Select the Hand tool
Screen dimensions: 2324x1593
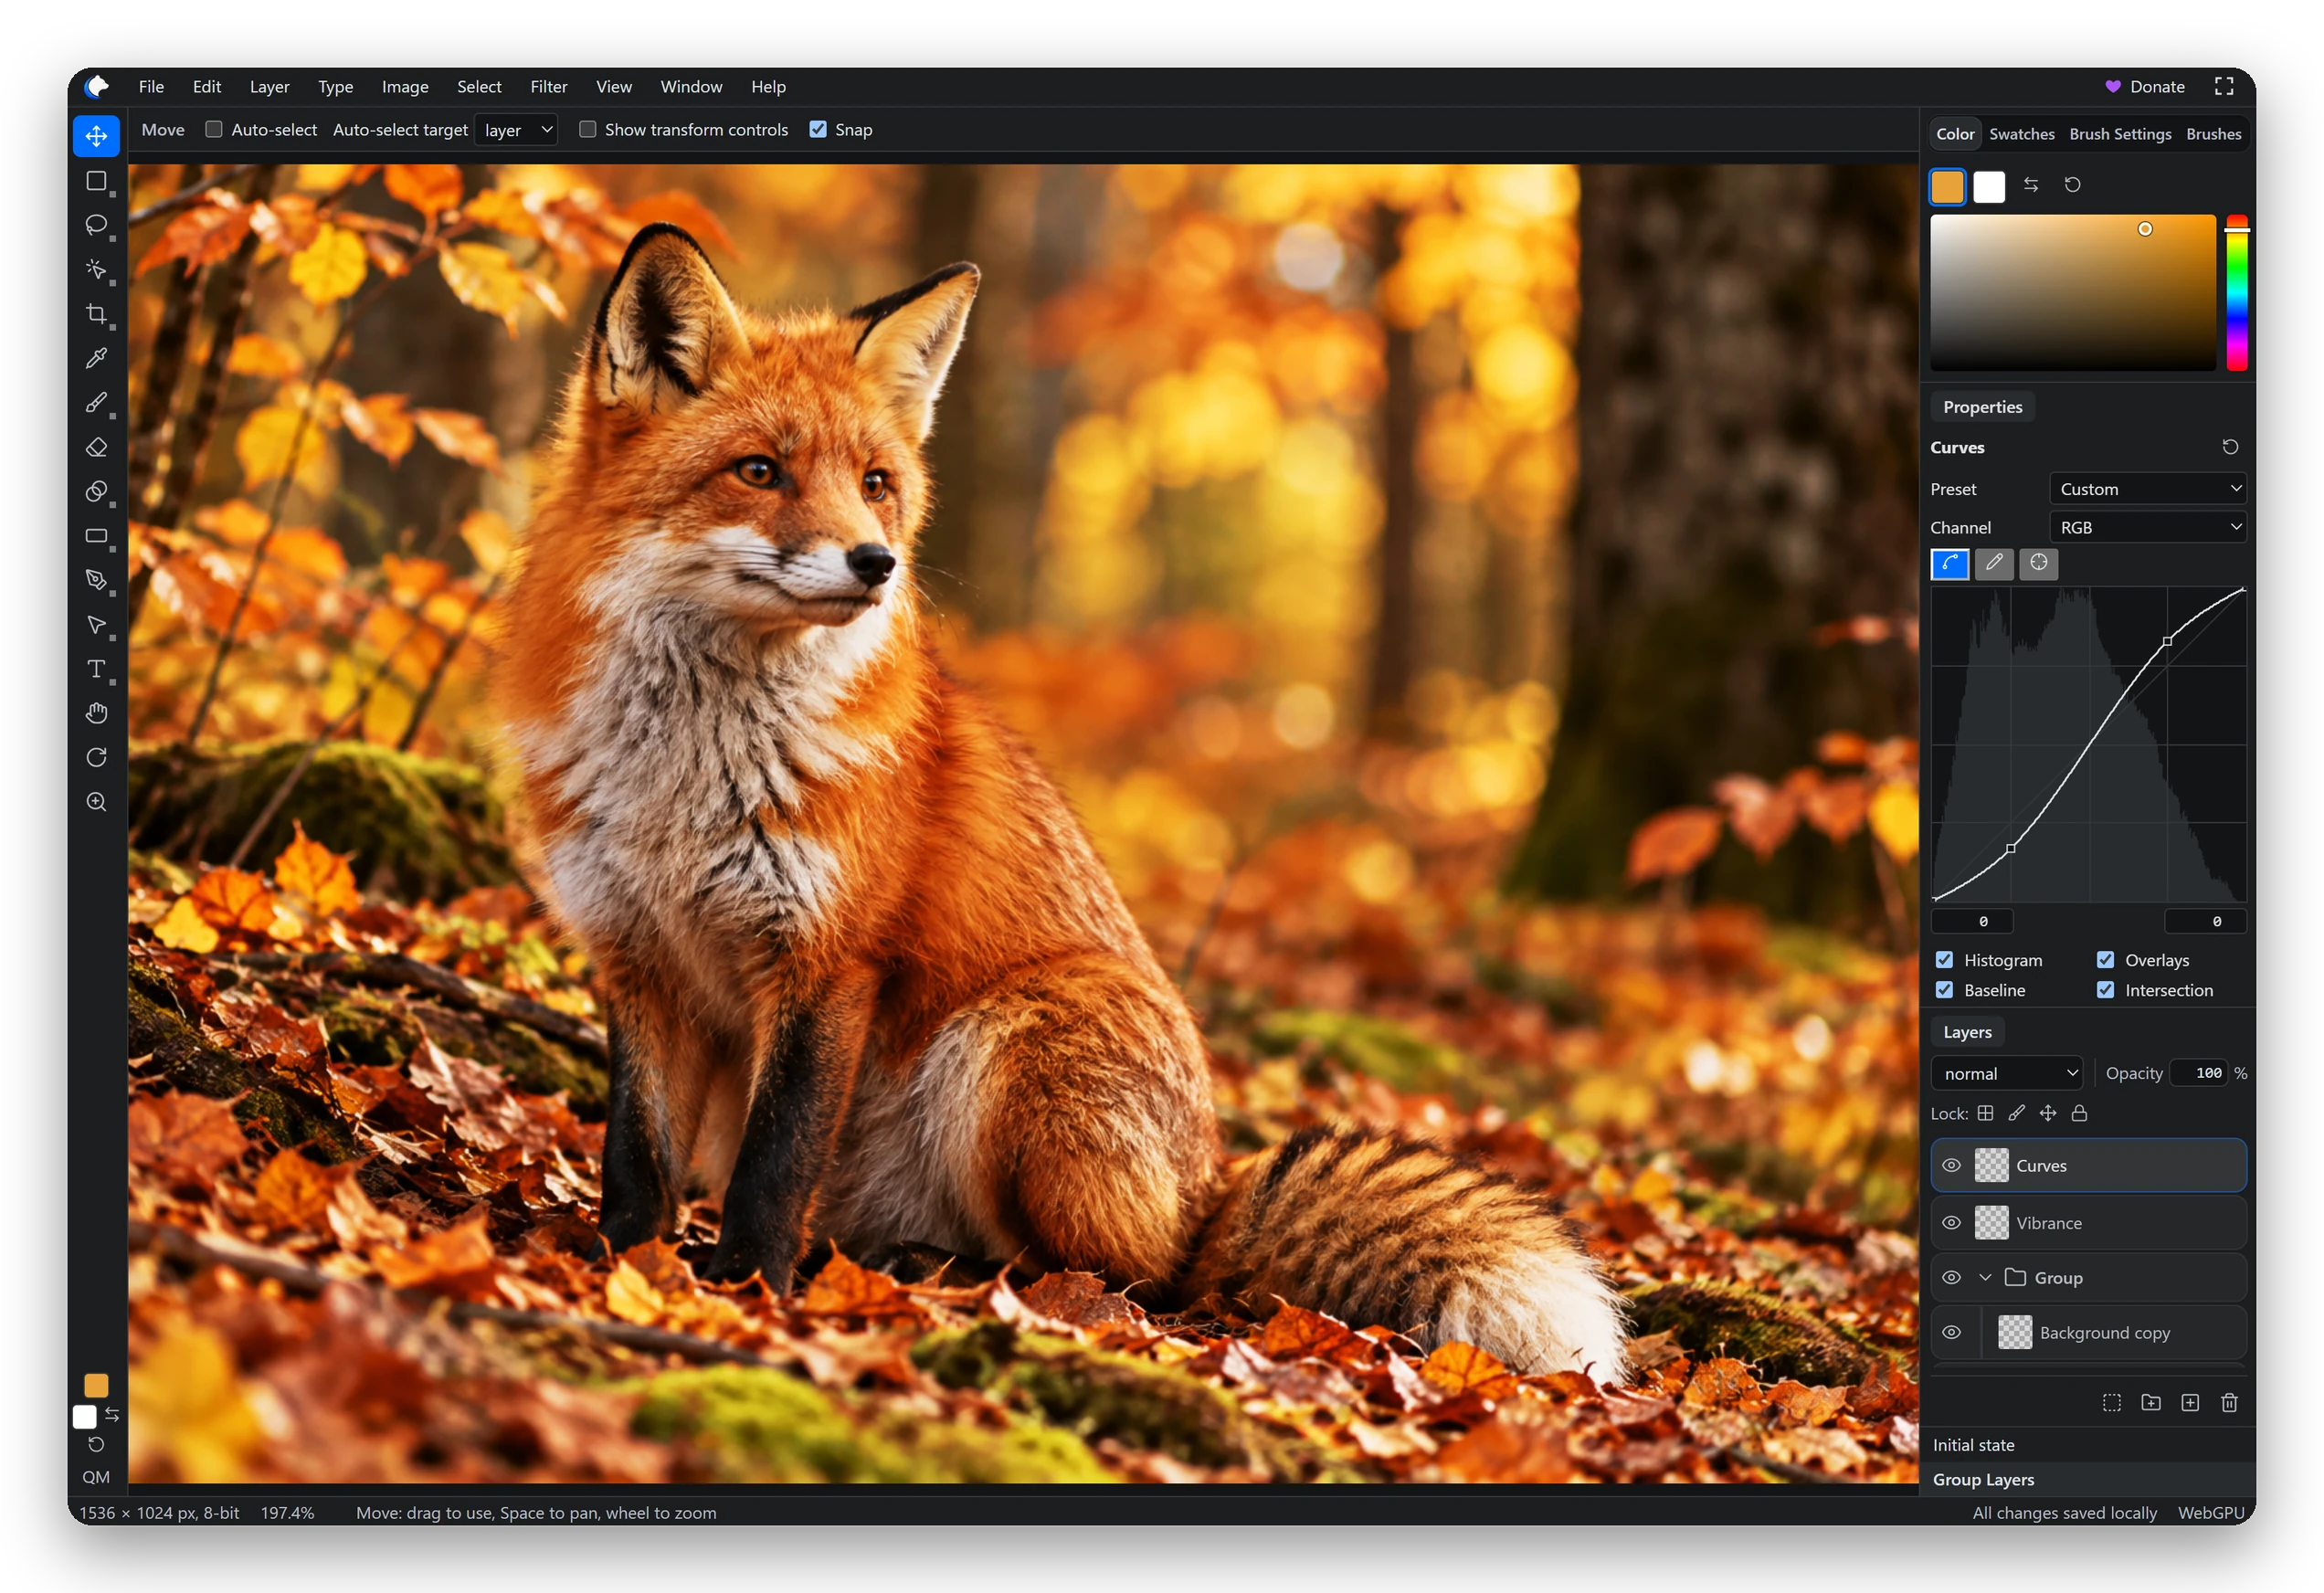coord(96,713)
